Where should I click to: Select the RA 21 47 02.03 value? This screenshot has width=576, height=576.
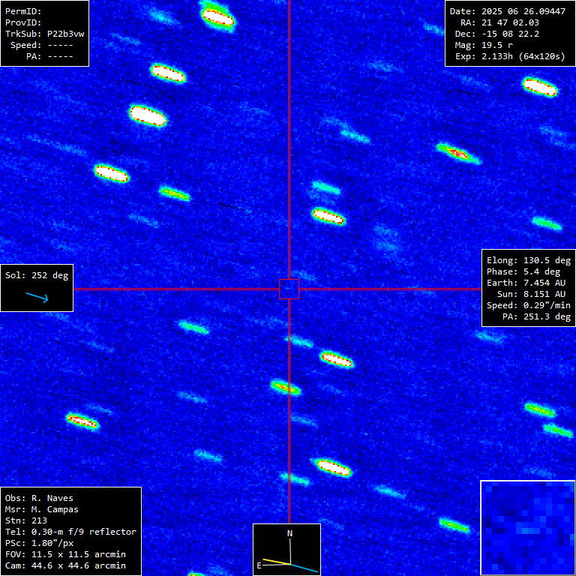[510, 22]
